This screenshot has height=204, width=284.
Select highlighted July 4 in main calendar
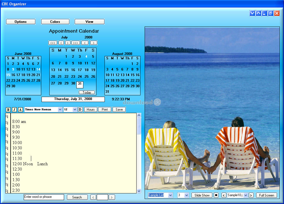(x=86, y=57)
